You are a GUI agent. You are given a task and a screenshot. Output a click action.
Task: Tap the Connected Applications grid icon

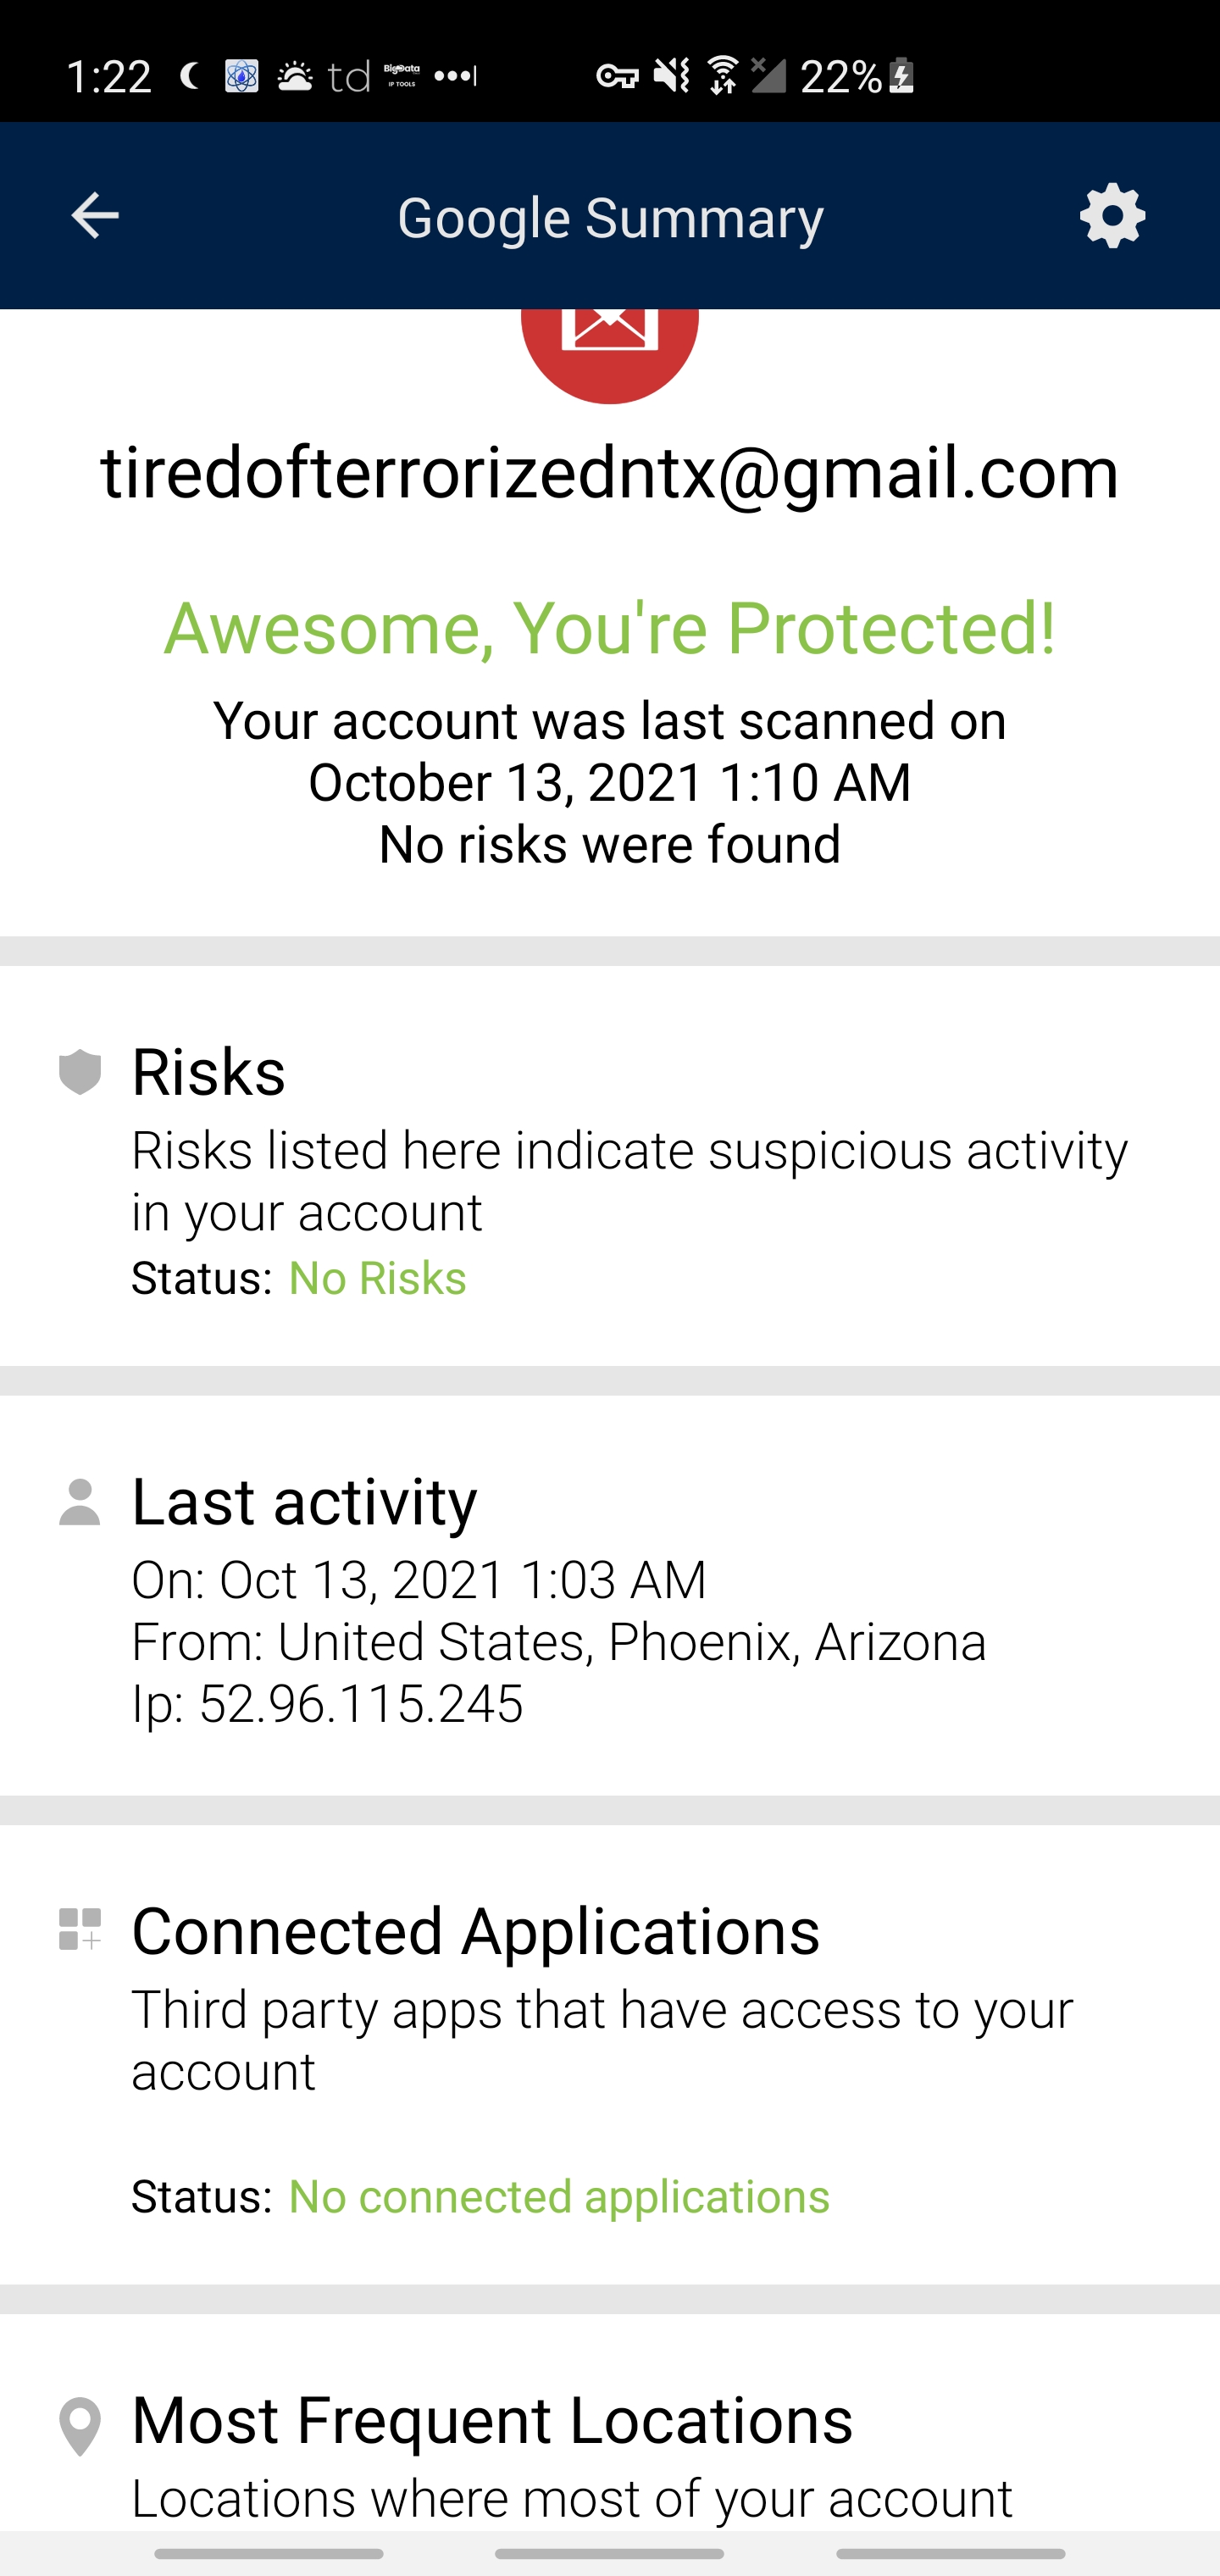80,1929
